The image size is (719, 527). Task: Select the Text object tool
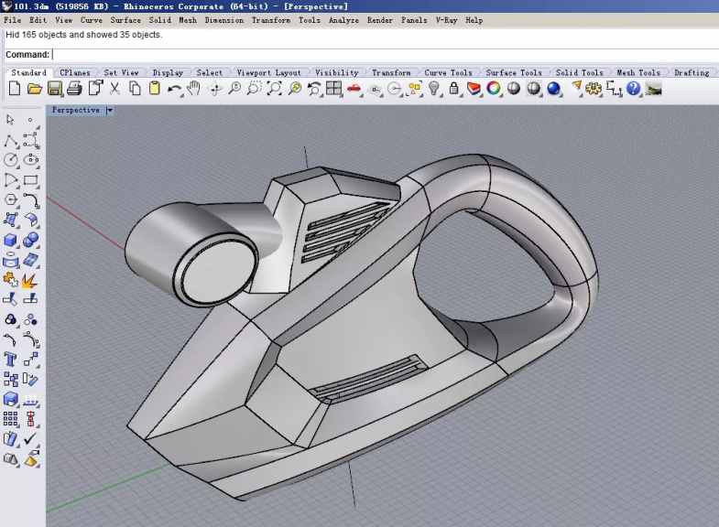tap(11, 360)
